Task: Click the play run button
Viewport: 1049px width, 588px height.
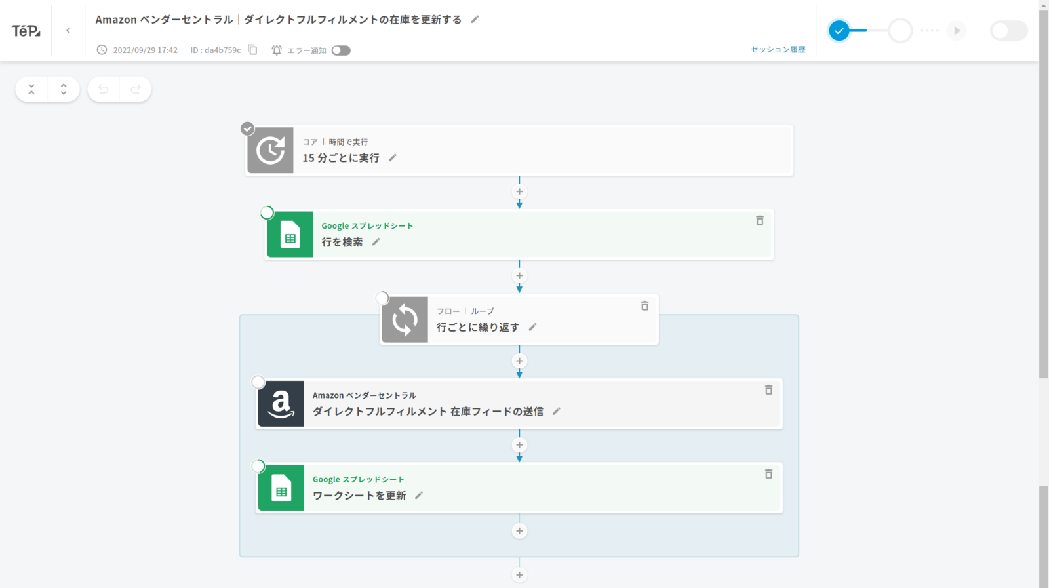Action: 957,31
